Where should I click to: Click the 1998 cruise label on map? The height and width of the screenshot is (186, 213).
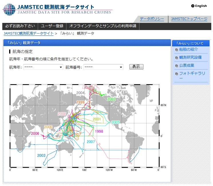coord(99,131)
